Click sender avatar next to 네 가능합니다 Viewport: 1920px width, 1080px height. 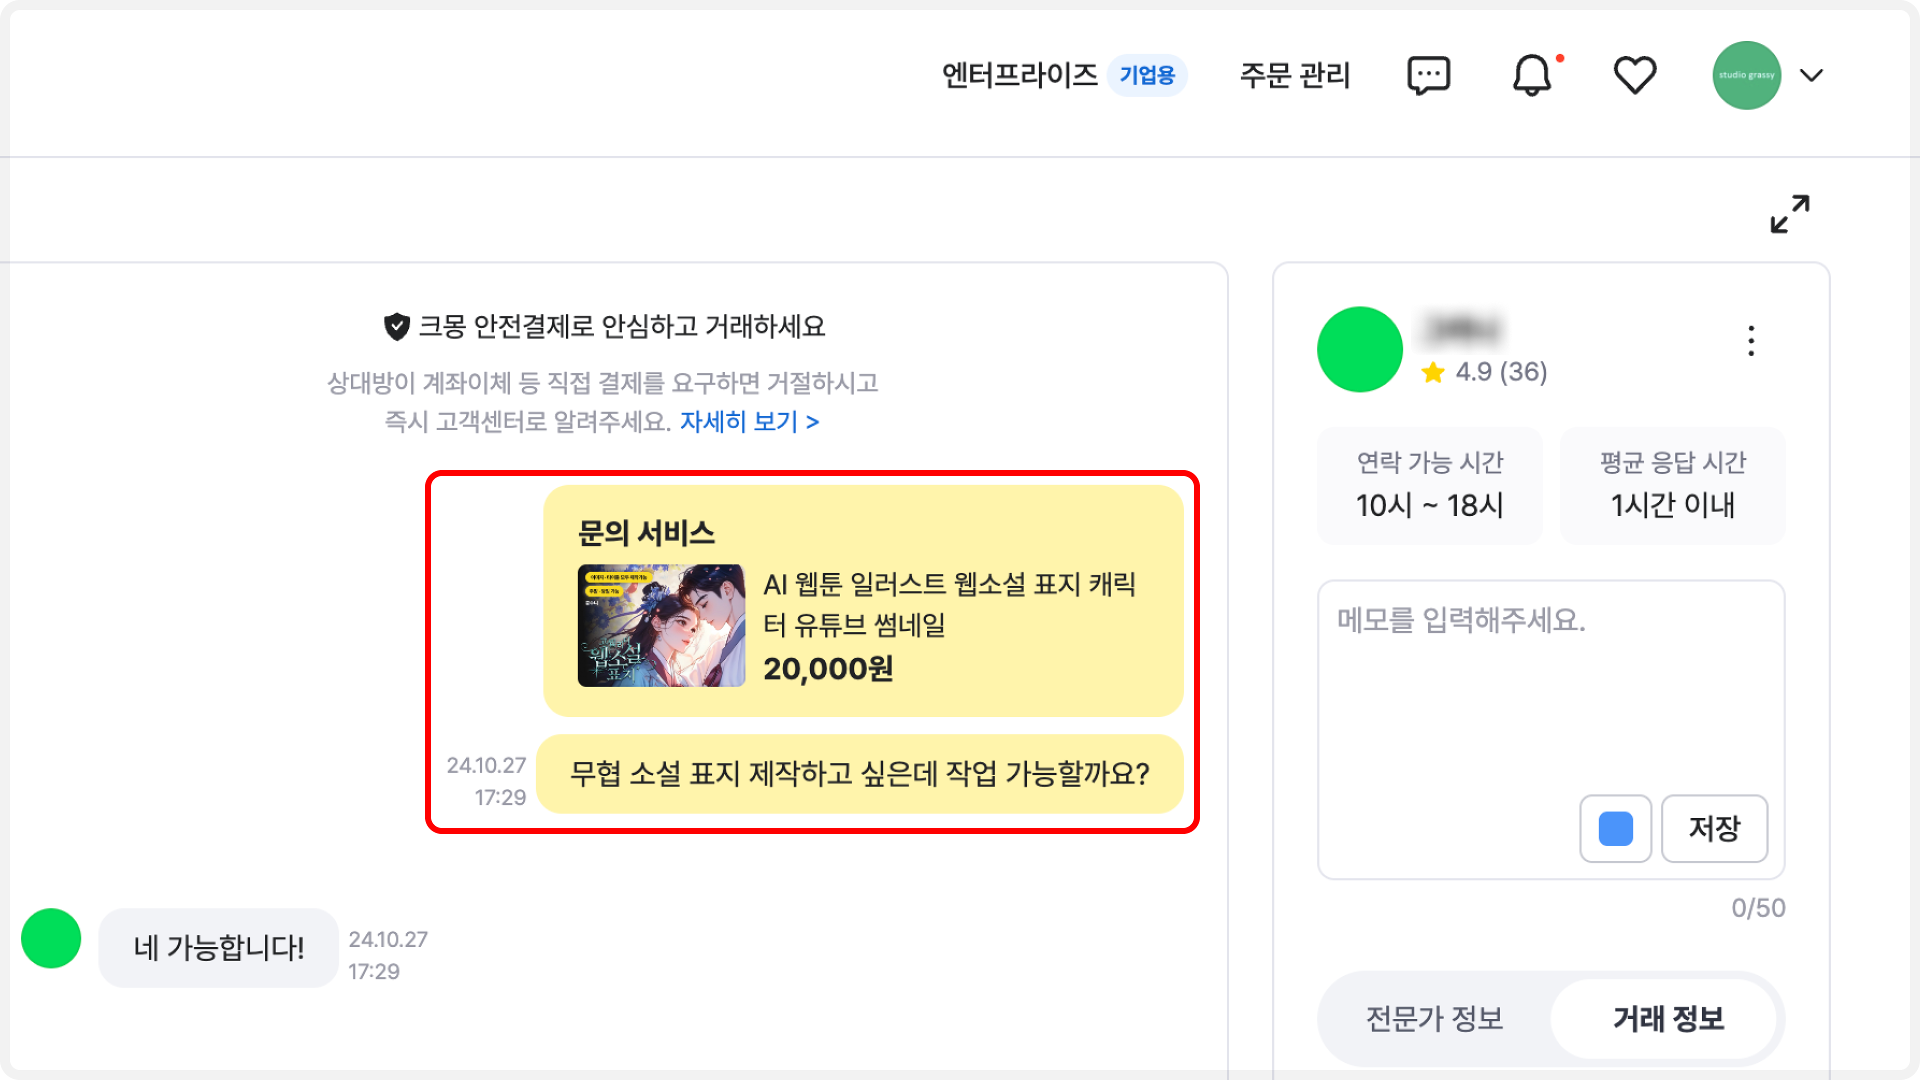[x=50, y=938]
